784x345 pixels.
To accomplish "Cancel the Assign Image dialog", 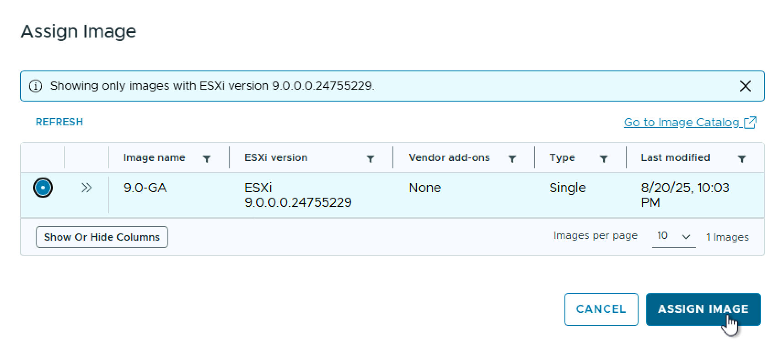I will [x=601, y=309].
